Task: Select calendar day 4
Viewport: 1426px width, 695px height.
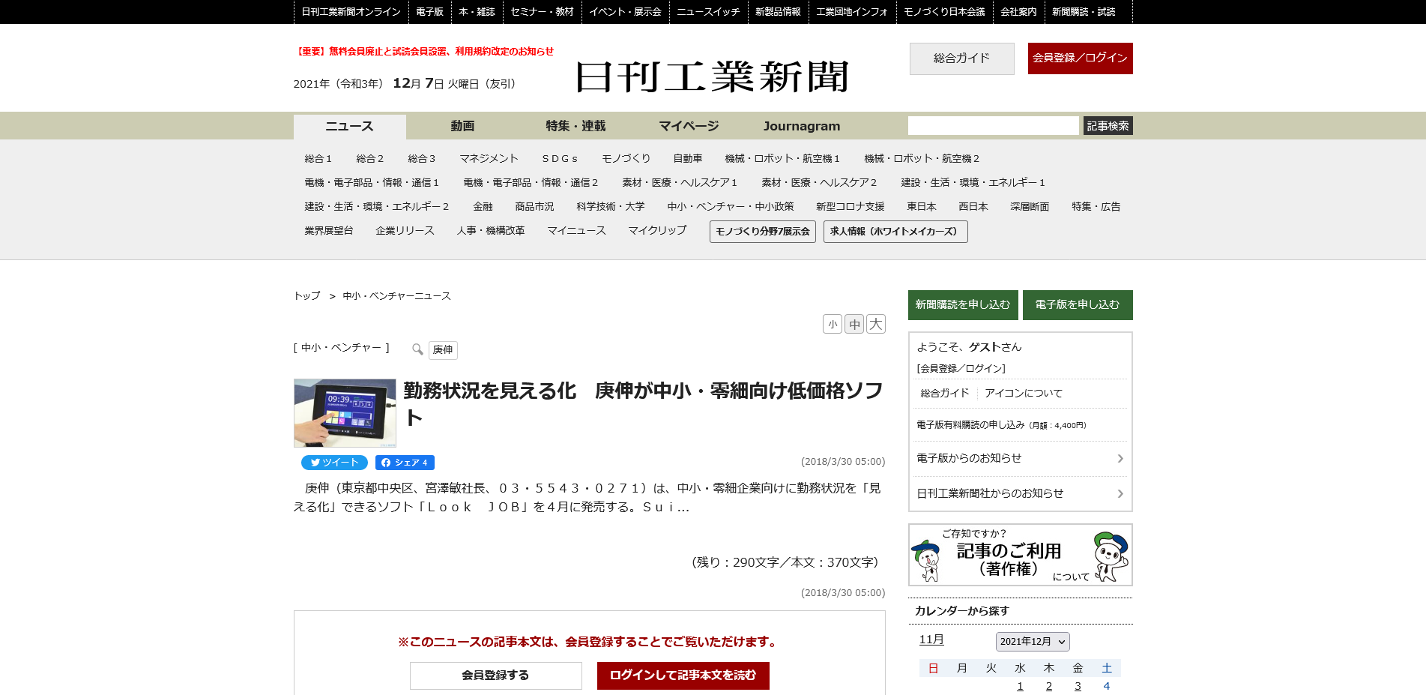Action: [x=1106, y=687]
